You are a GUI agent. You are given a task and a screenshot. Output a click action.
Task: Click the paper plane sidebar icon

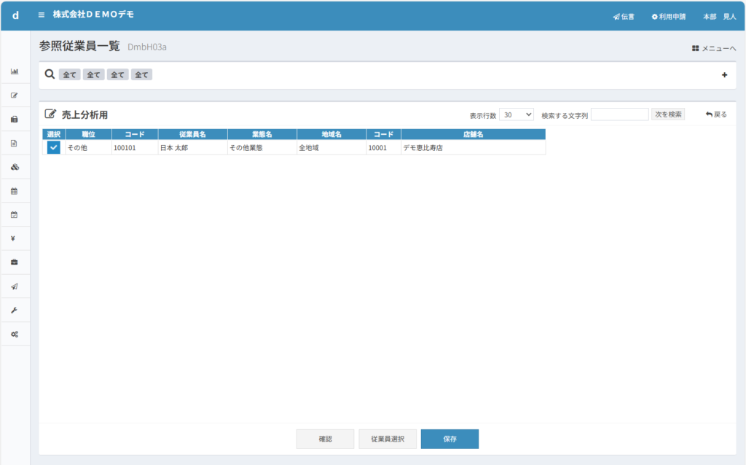15,286
